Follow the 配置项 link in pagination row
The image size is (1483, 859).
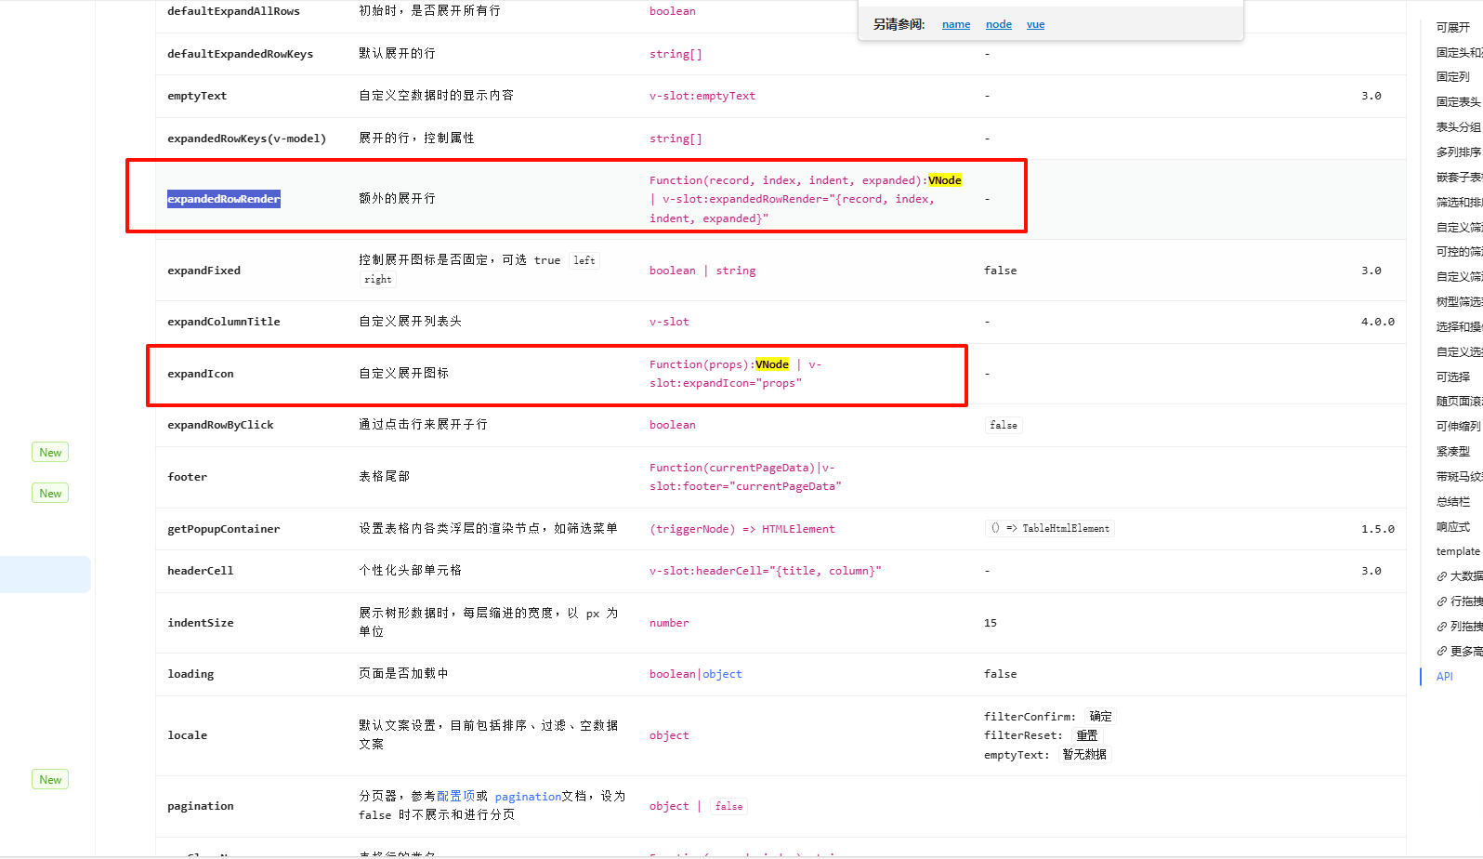pyautogui.click(x=455, y=796)
